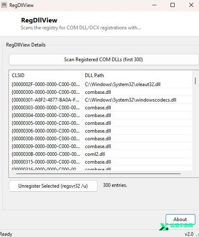
Task: Click the v2.0 version label in status bar
Action: coord(189,234)
